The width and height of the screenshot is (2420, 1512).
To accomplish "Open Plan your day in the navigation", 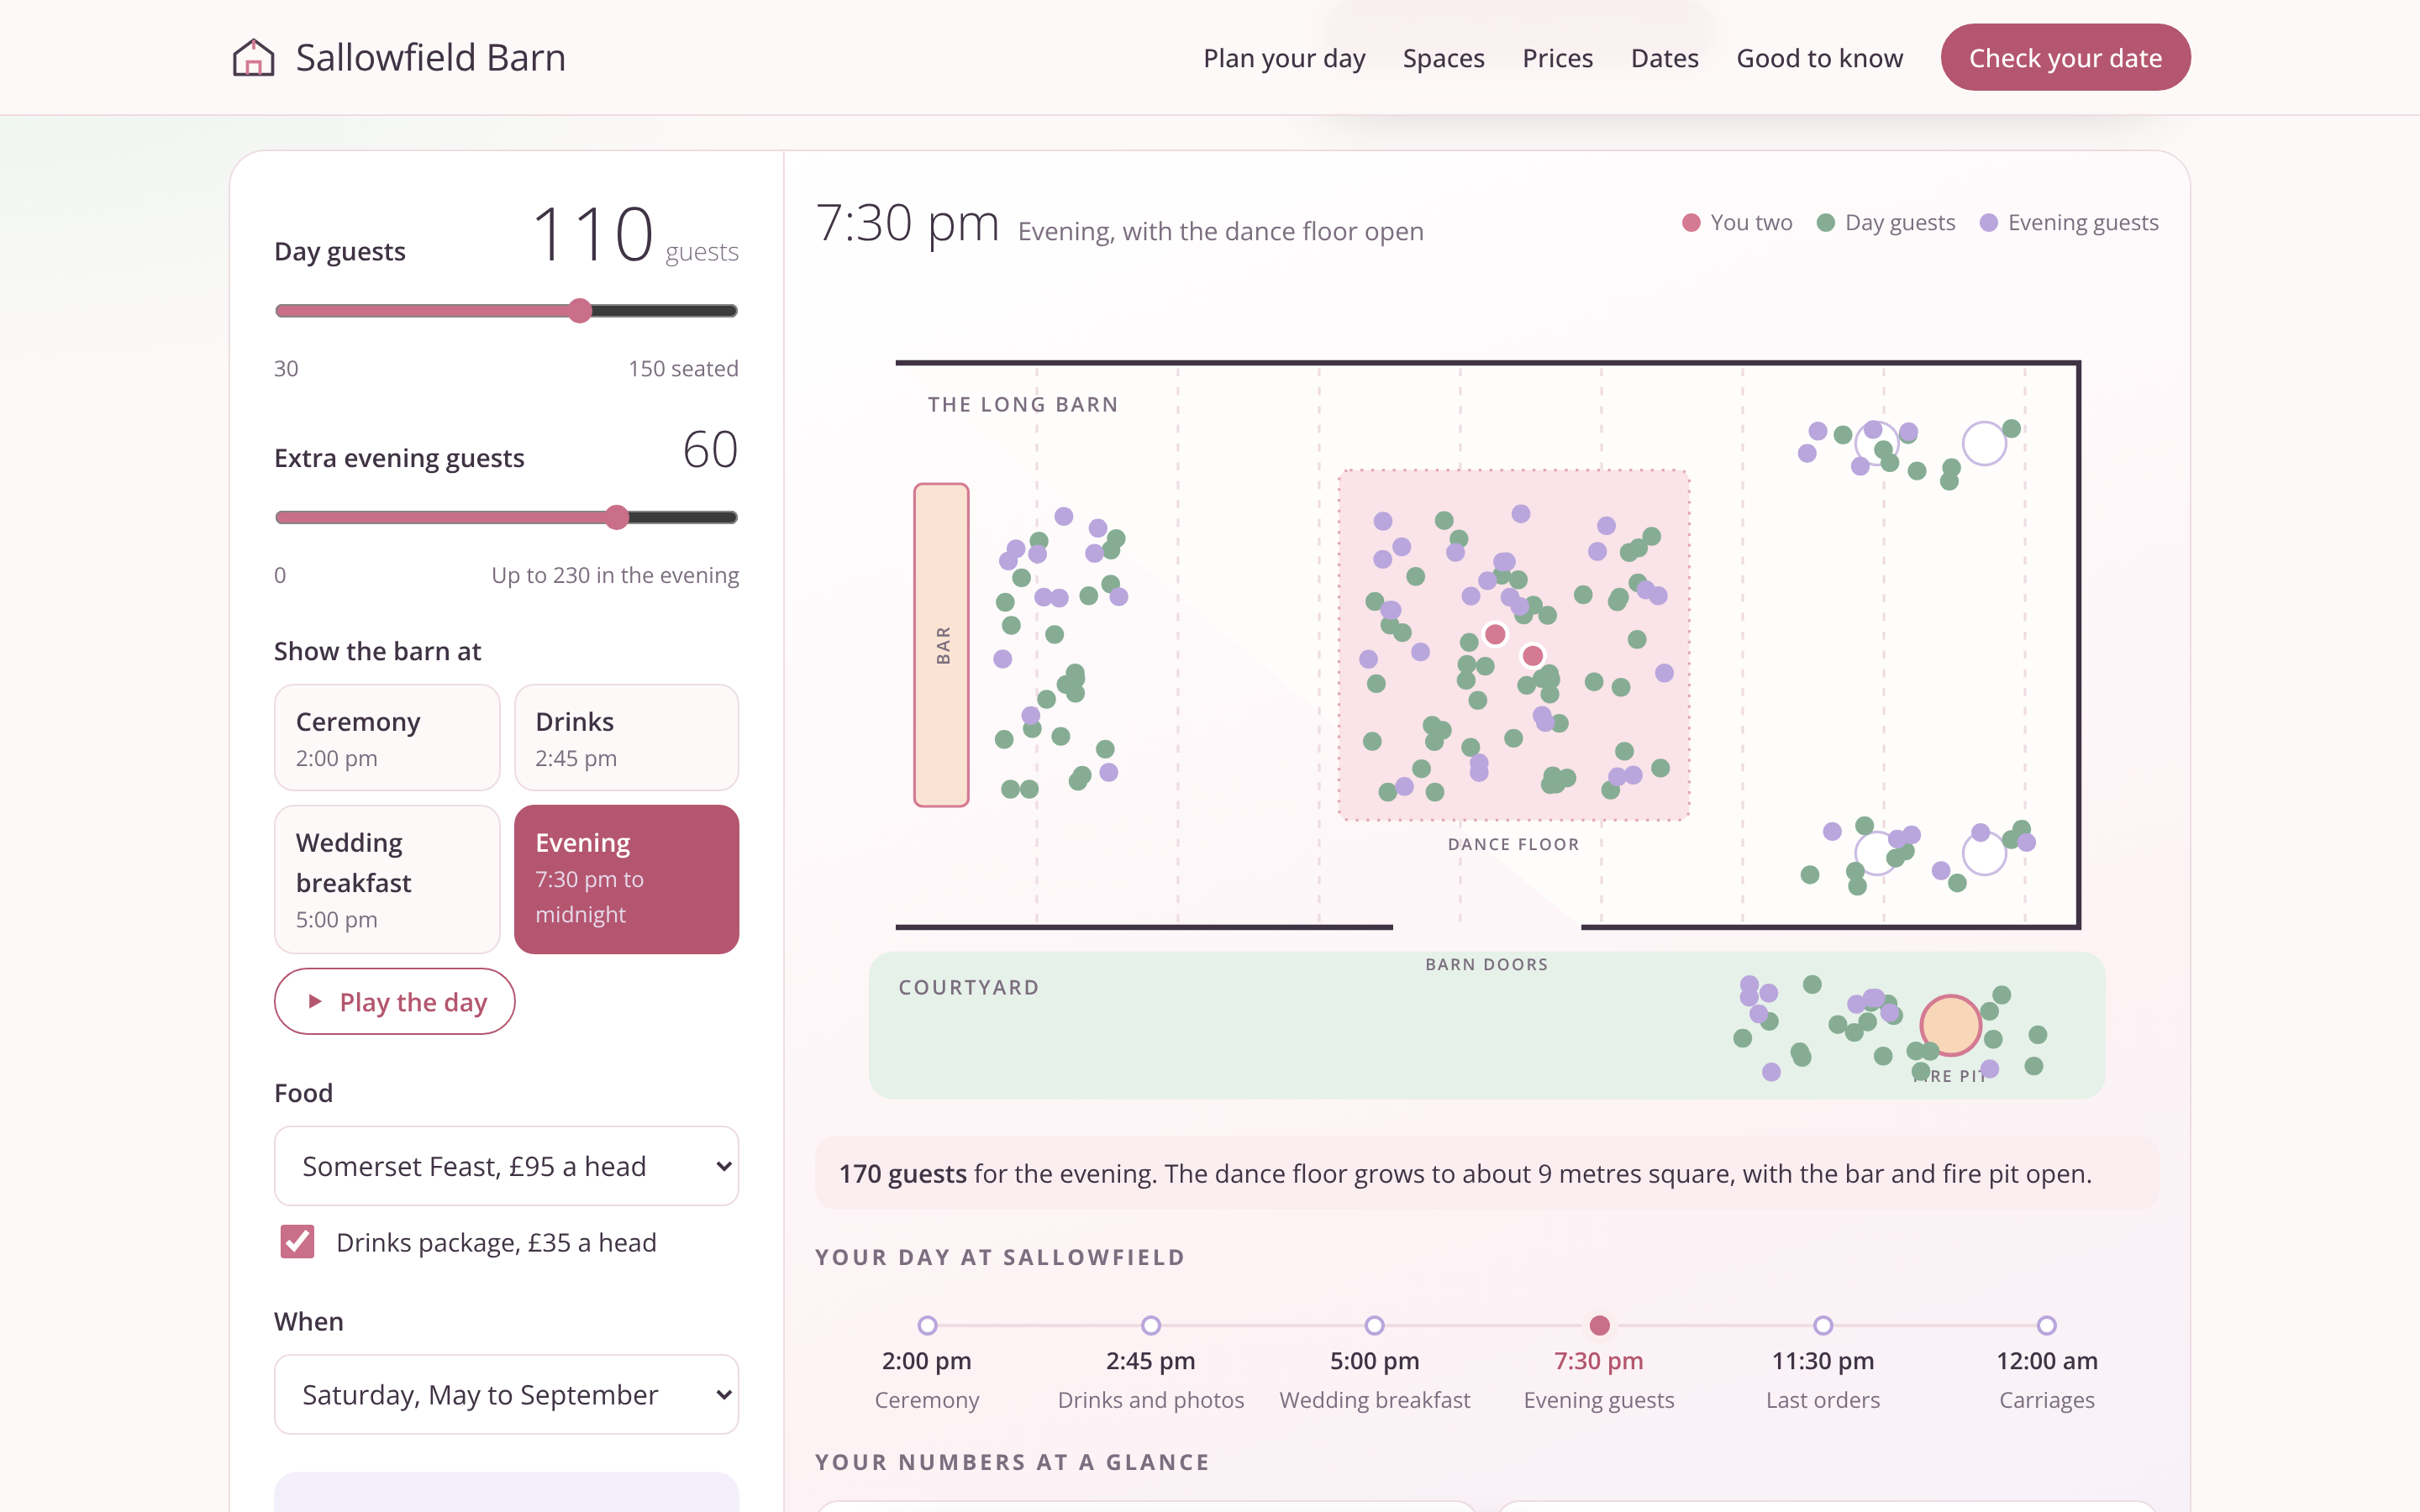I will [1284, 58].
